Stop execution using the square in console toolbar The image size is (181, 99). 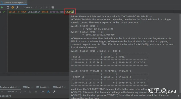(47, 7)
